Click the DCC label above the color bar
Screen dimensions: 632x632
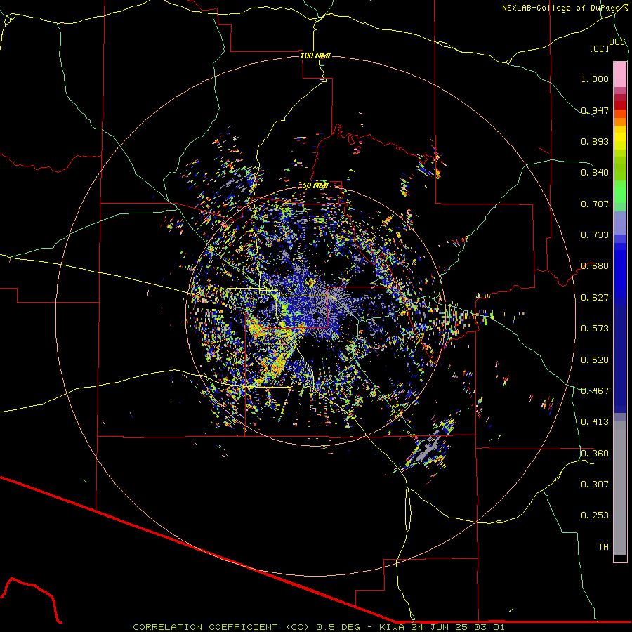(617, 42)
